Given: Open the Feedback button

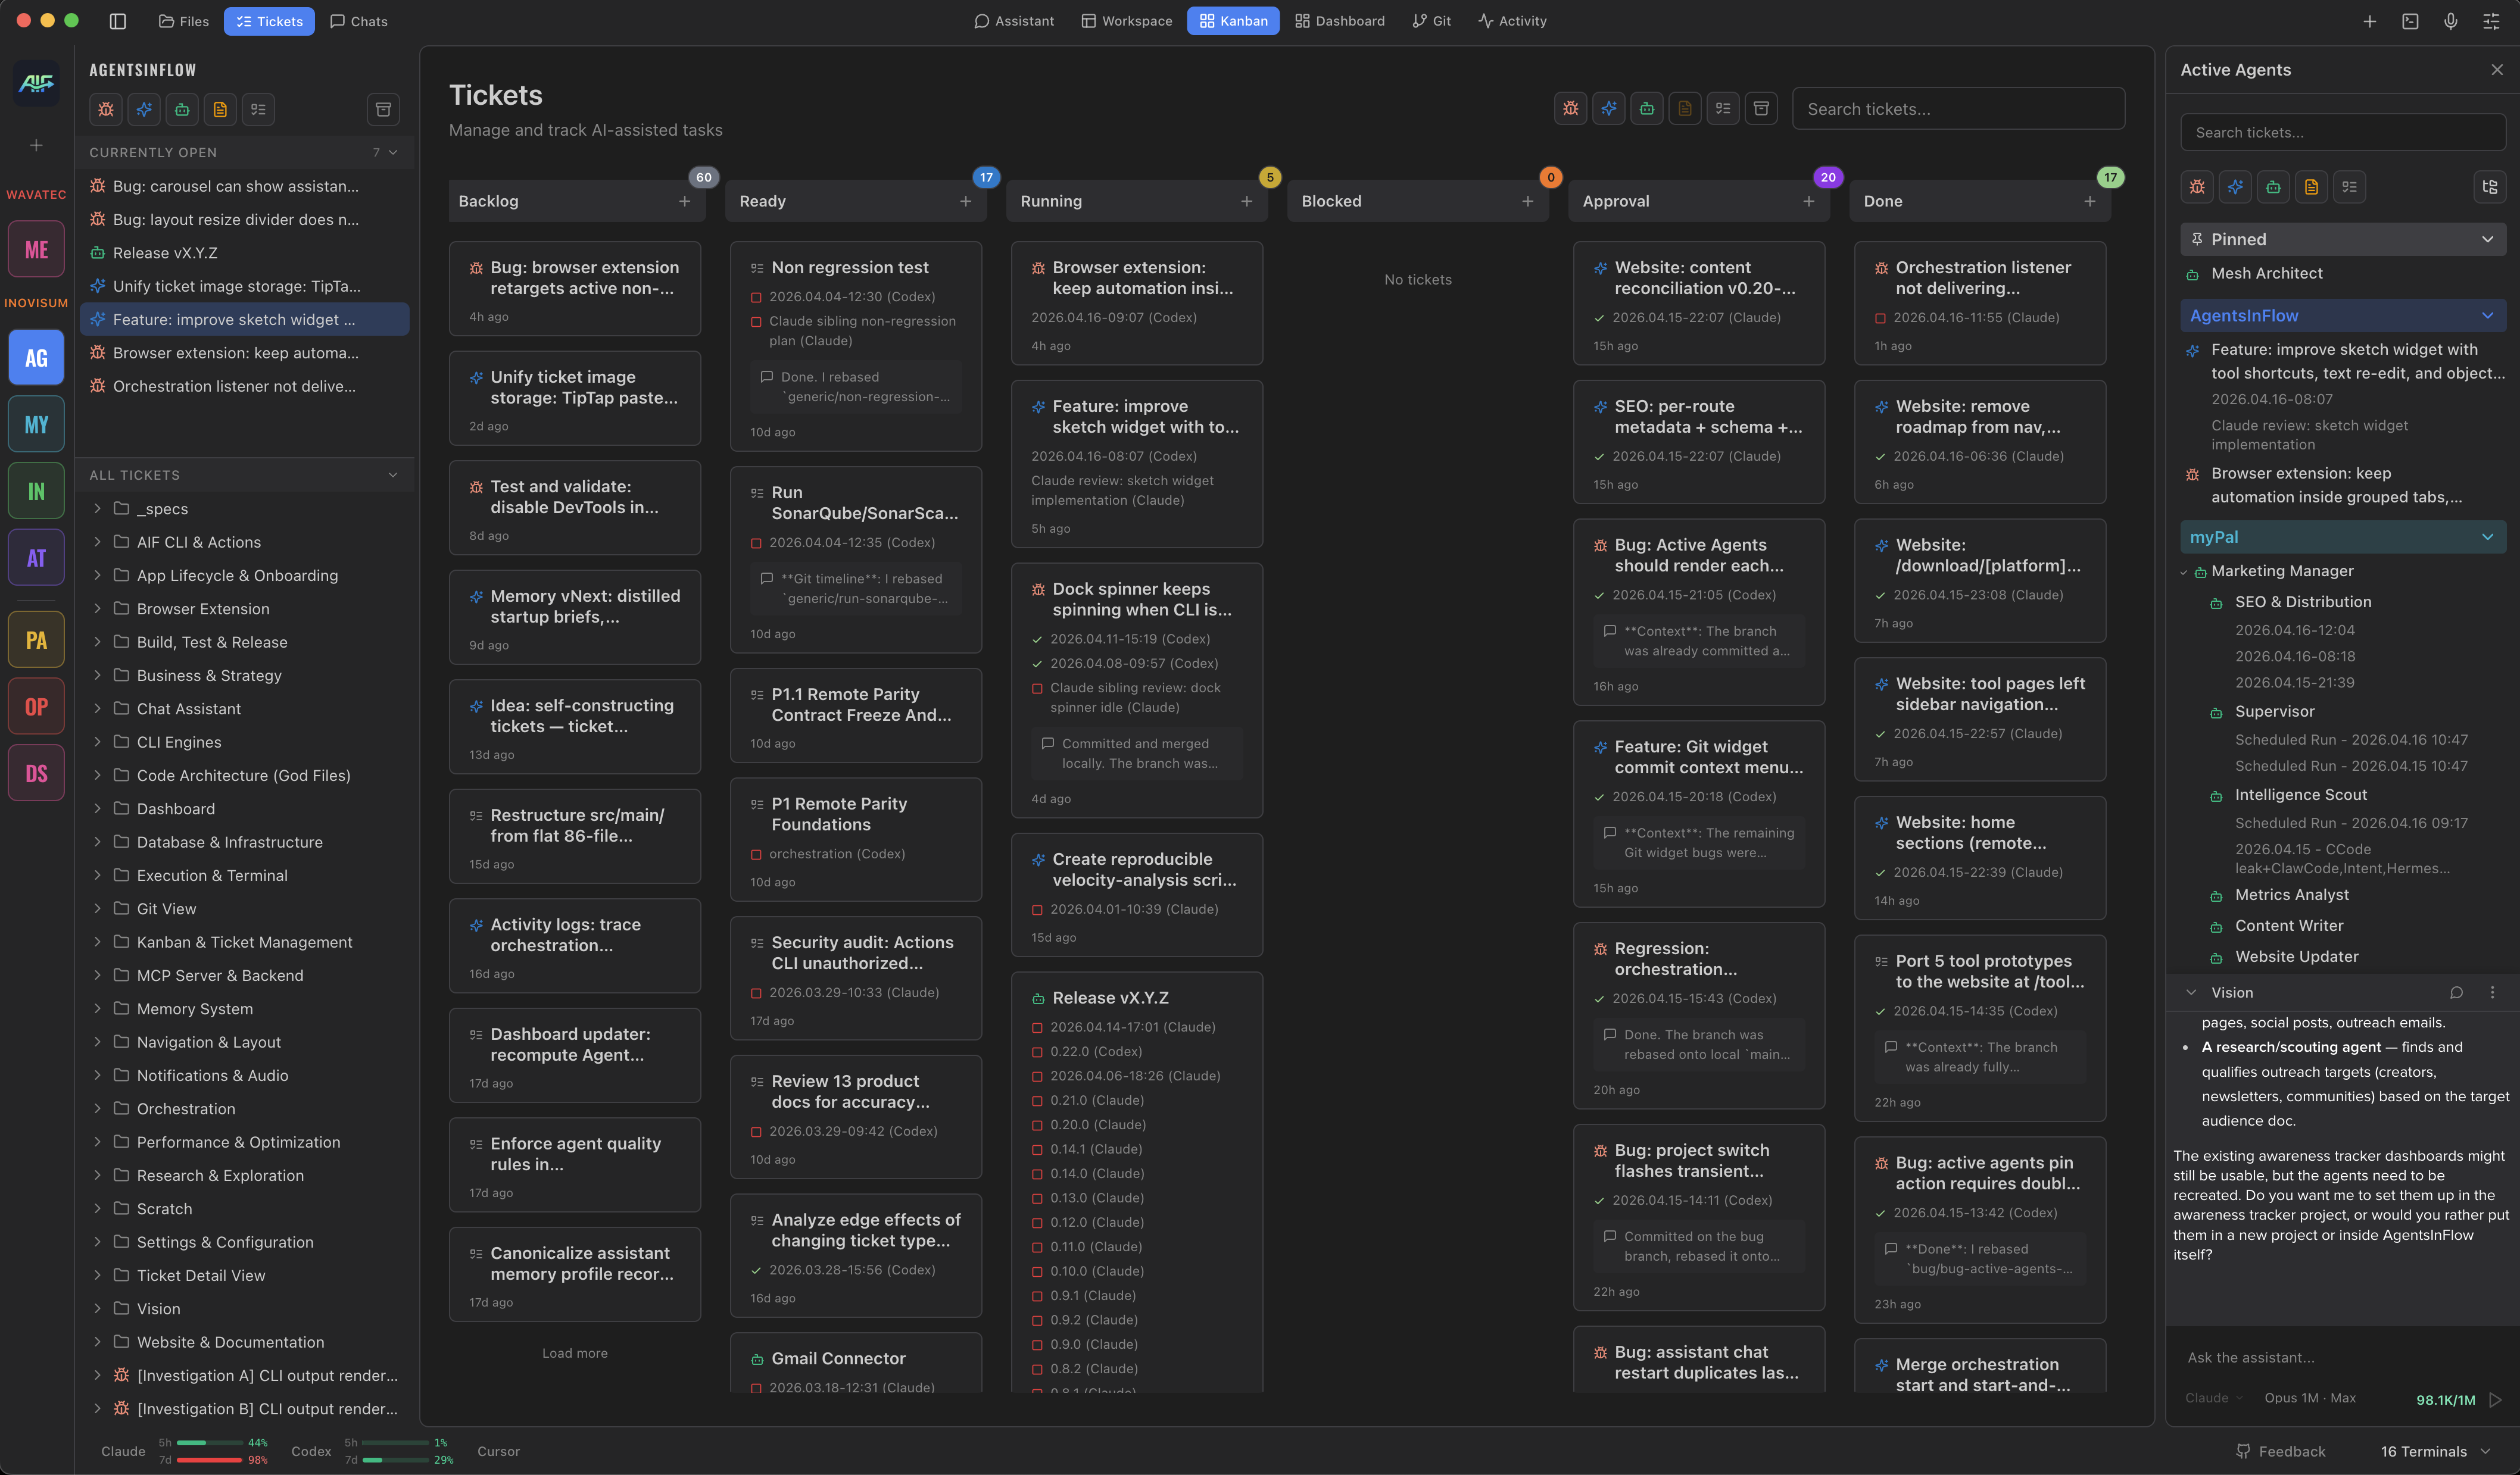Looking at the screenshot, I should coord(2282,1451).
